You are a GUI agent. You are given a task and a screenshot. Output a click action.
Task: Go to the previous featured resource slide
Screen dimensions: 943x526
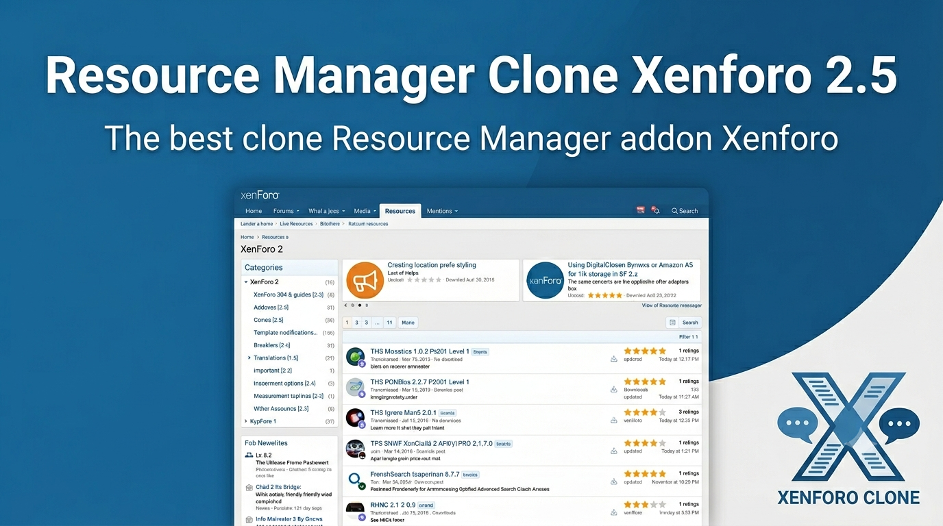(345, 305)
